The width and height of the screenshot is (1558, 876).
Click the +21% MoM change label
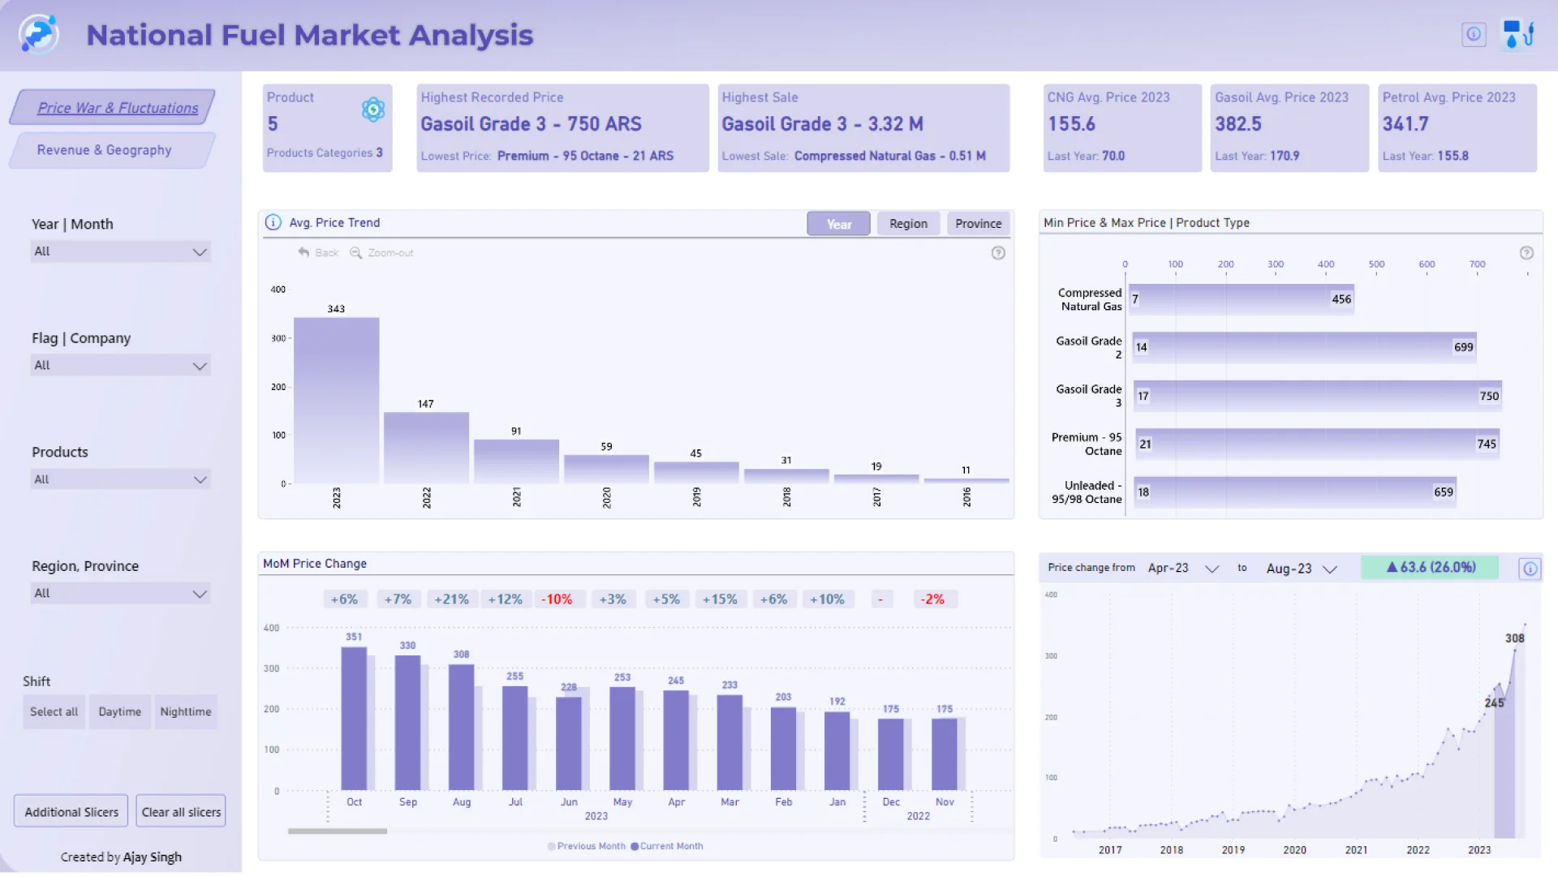pyautogui.click(x=451, y=599)
